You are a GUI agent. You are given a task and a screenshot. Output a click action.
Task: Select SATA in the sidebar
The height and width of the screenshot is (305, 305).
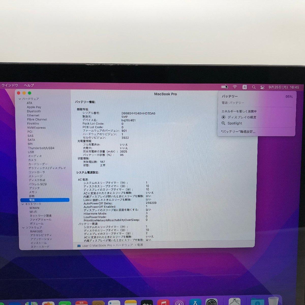tap(32, 140)
